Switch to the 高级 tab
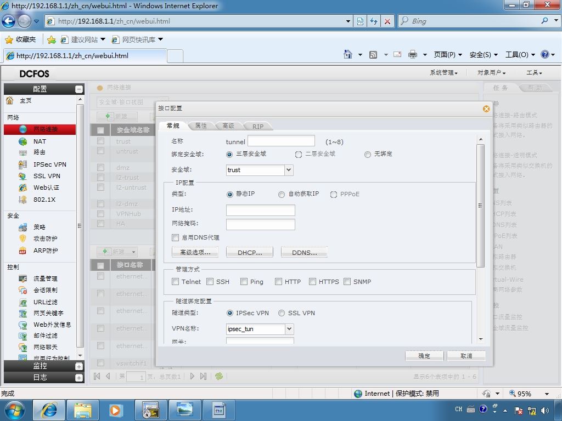This screenshot has width=562, height=421. [228, 126]
